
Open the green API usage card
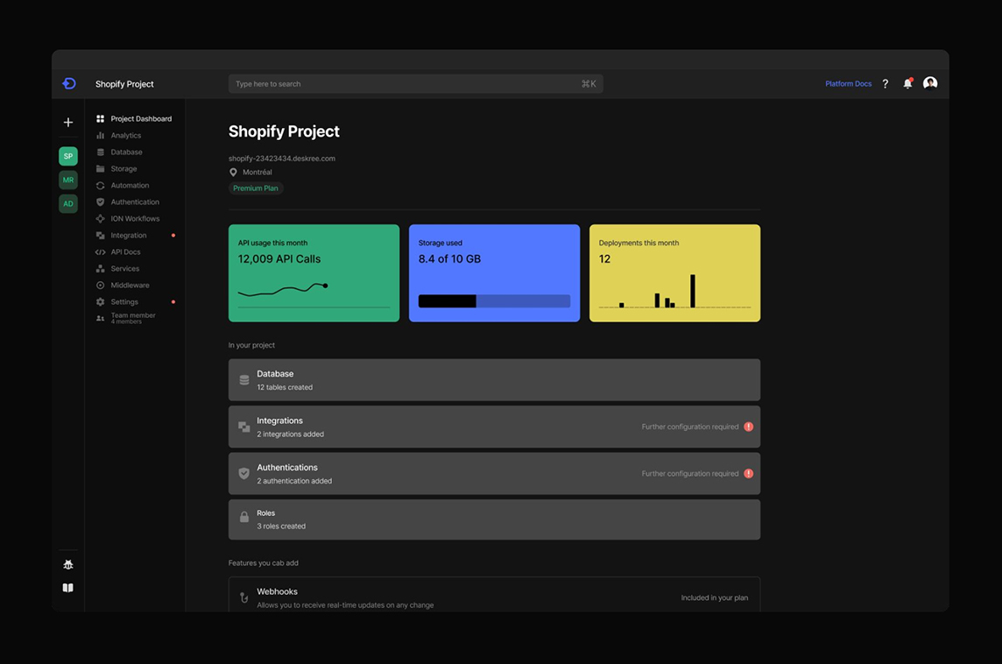[x=314, y=273]
